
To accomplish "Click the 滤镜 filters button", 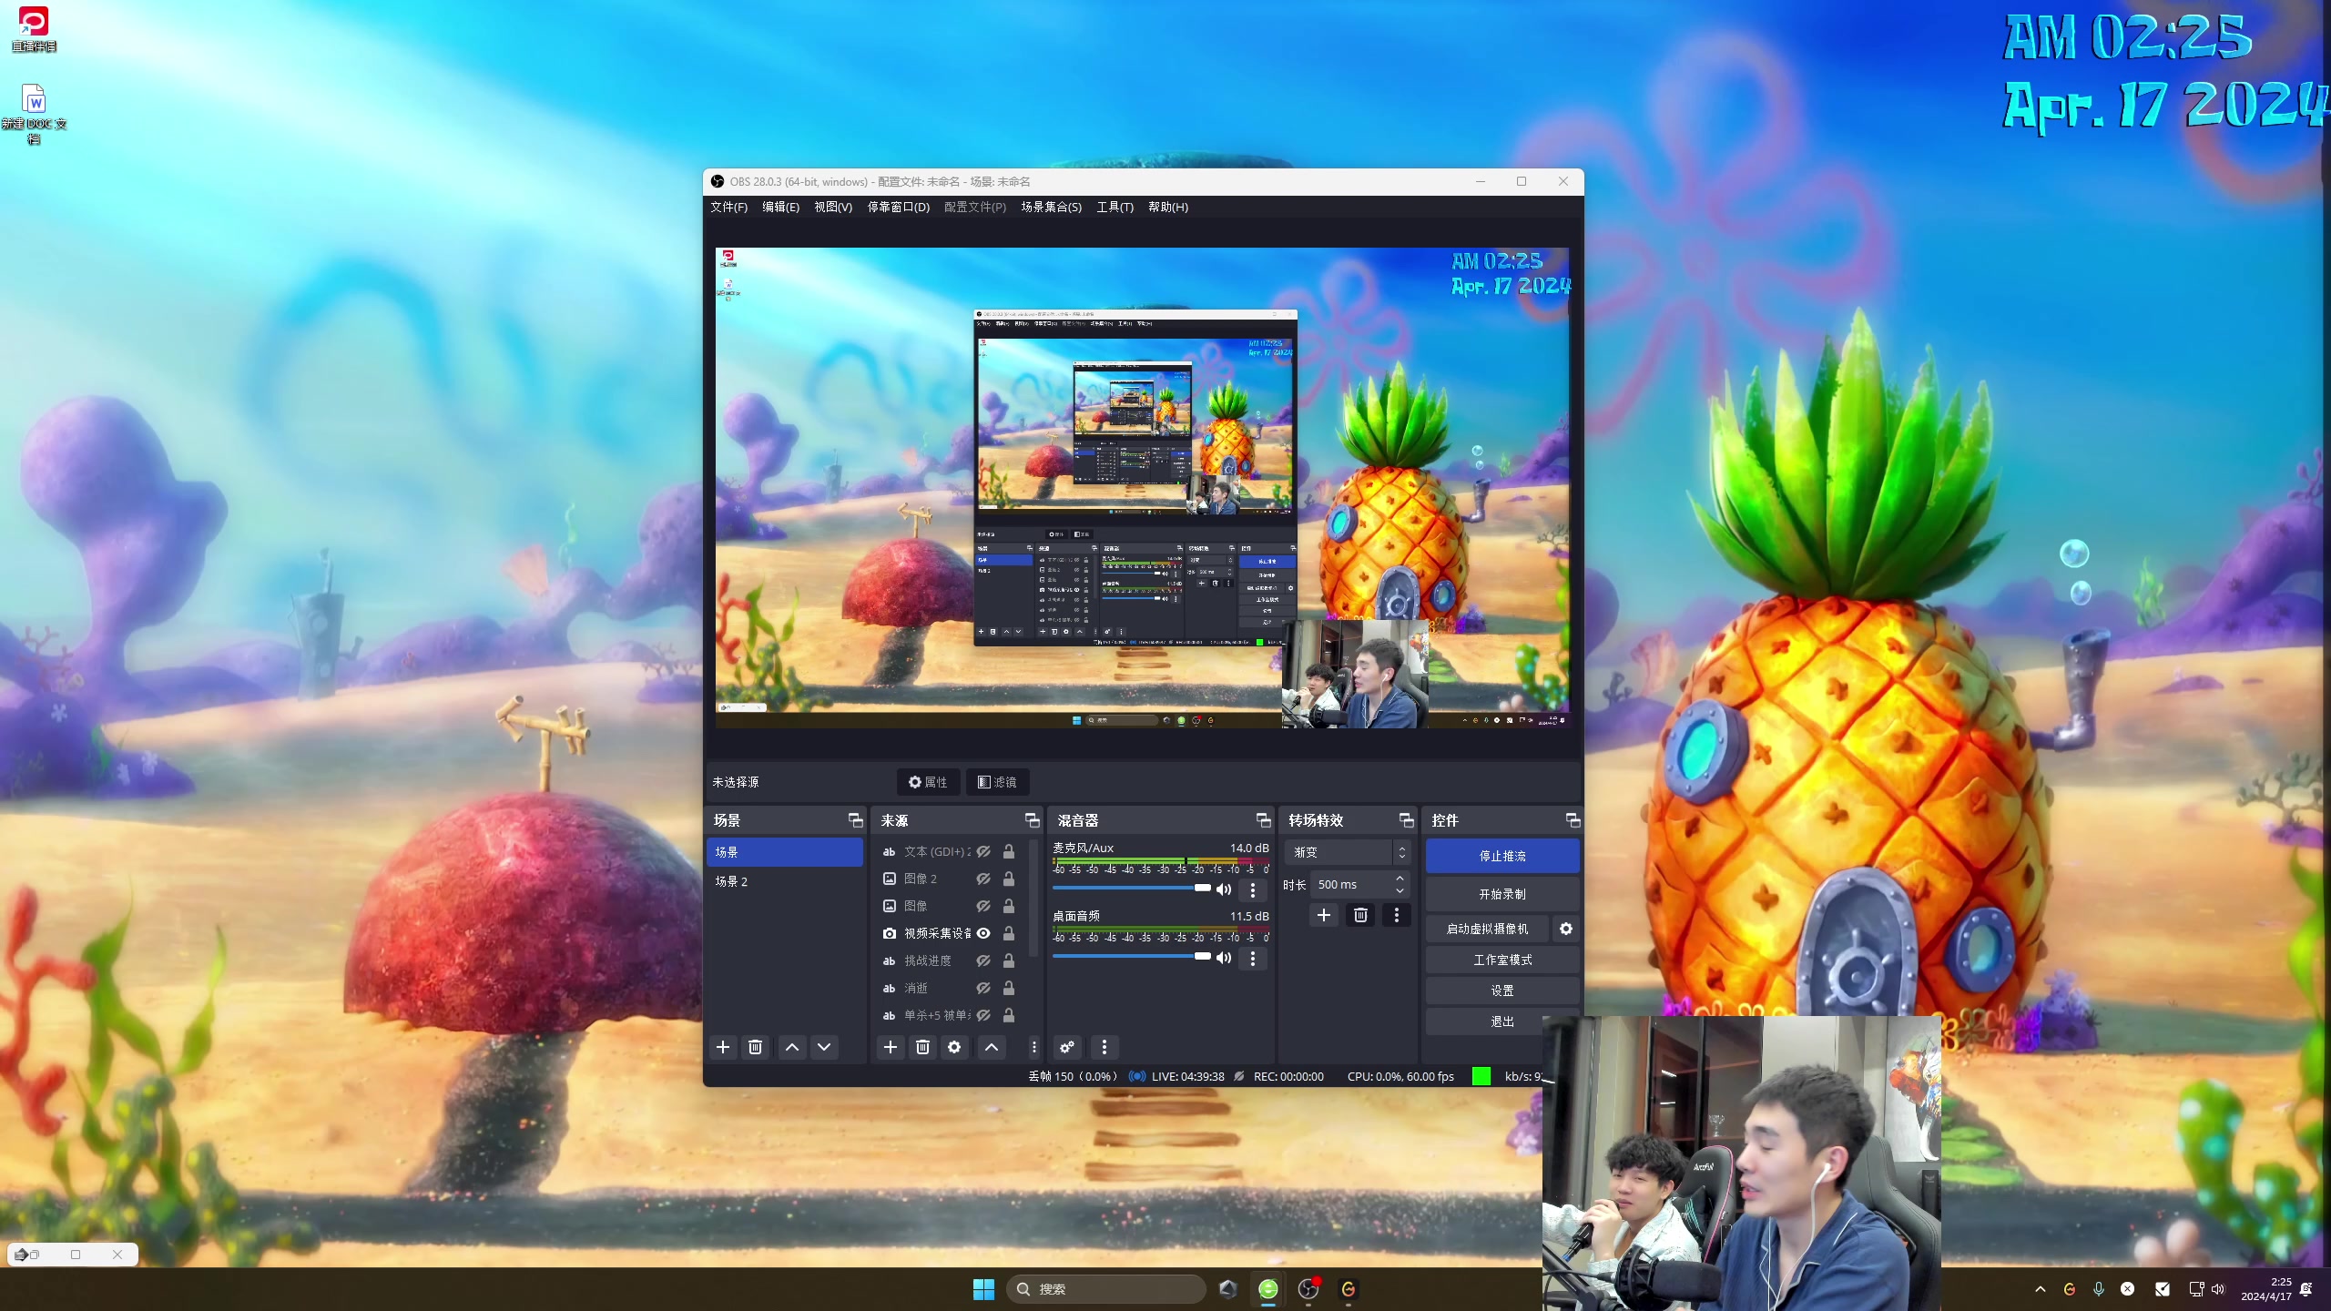I will pyautogui.click(x=997, y=782).
